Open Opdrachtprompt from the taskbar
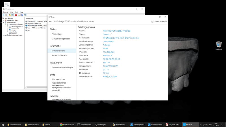The height and width of the screenshot is (127, 226). click(x=84, y=125)
